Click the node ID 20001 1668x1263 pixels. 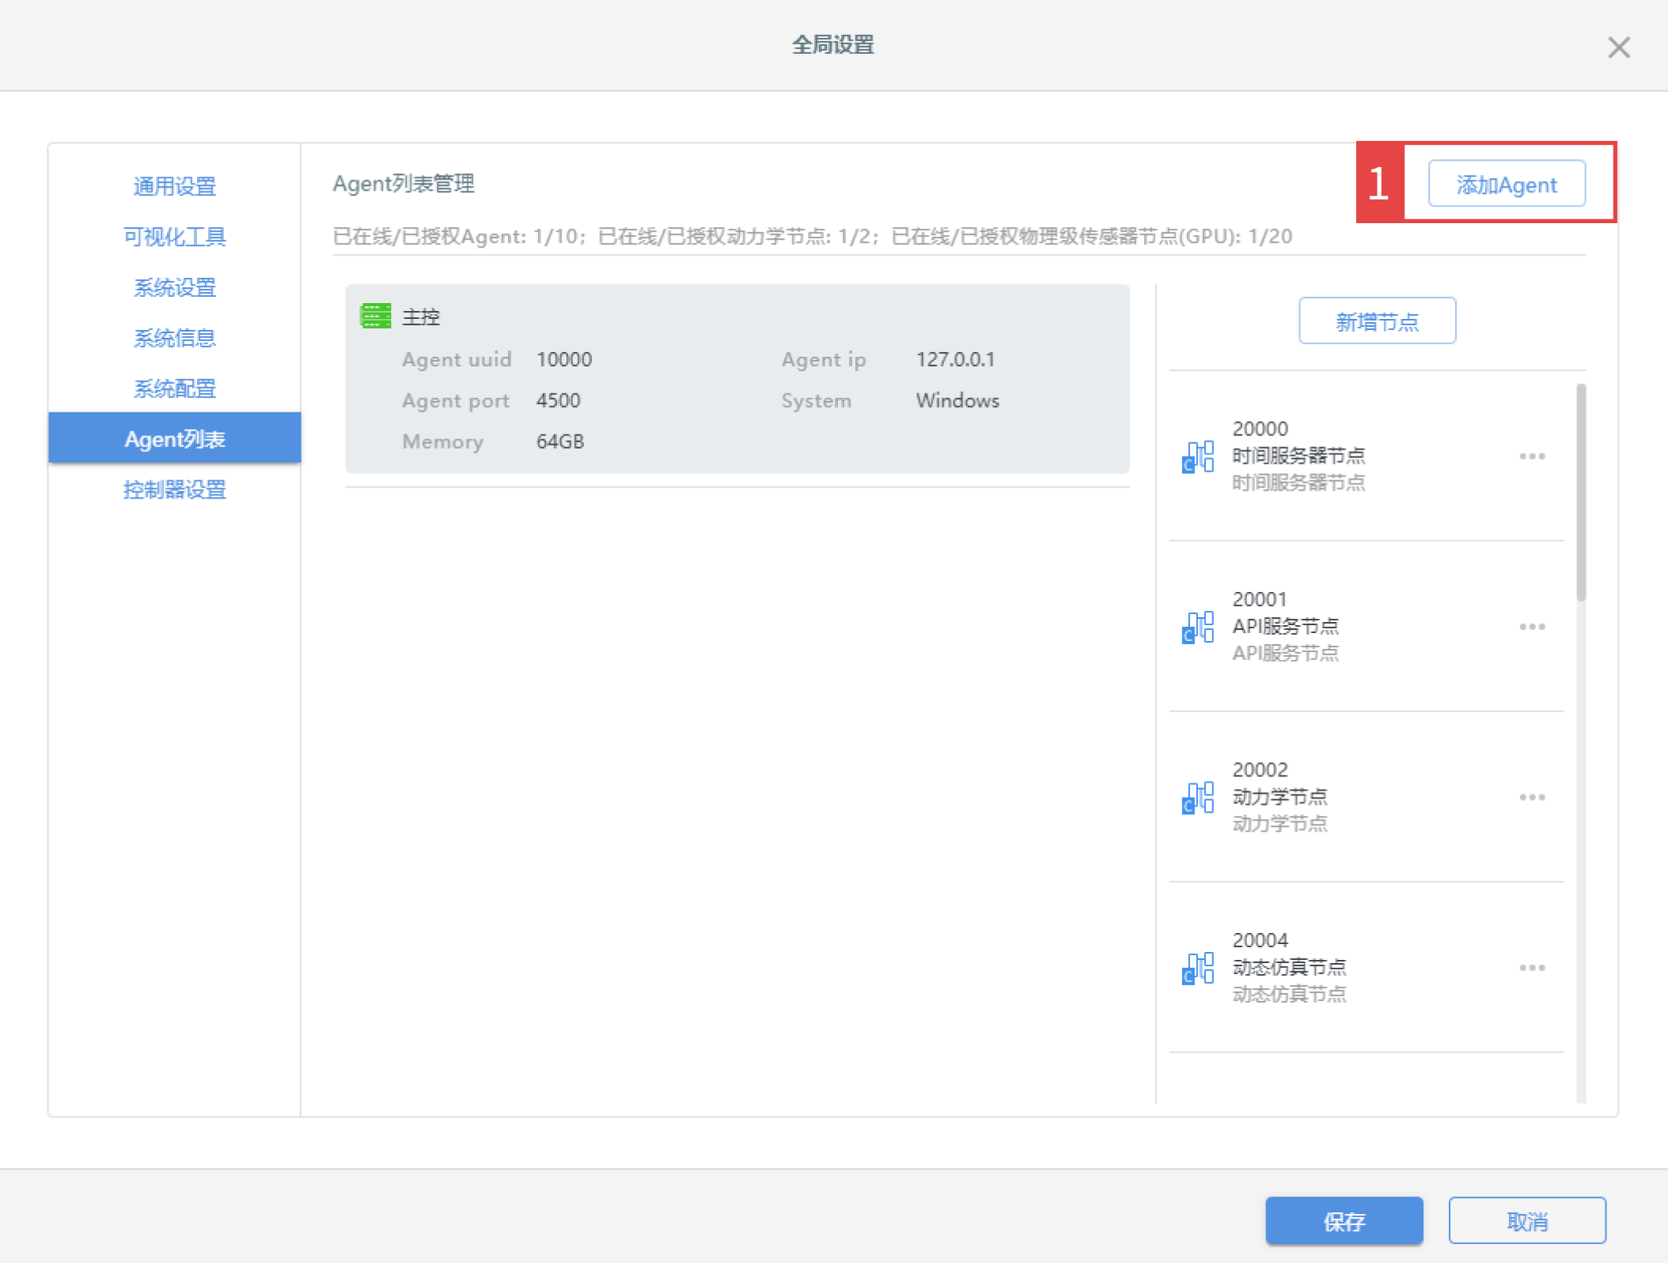point(1260,599)
